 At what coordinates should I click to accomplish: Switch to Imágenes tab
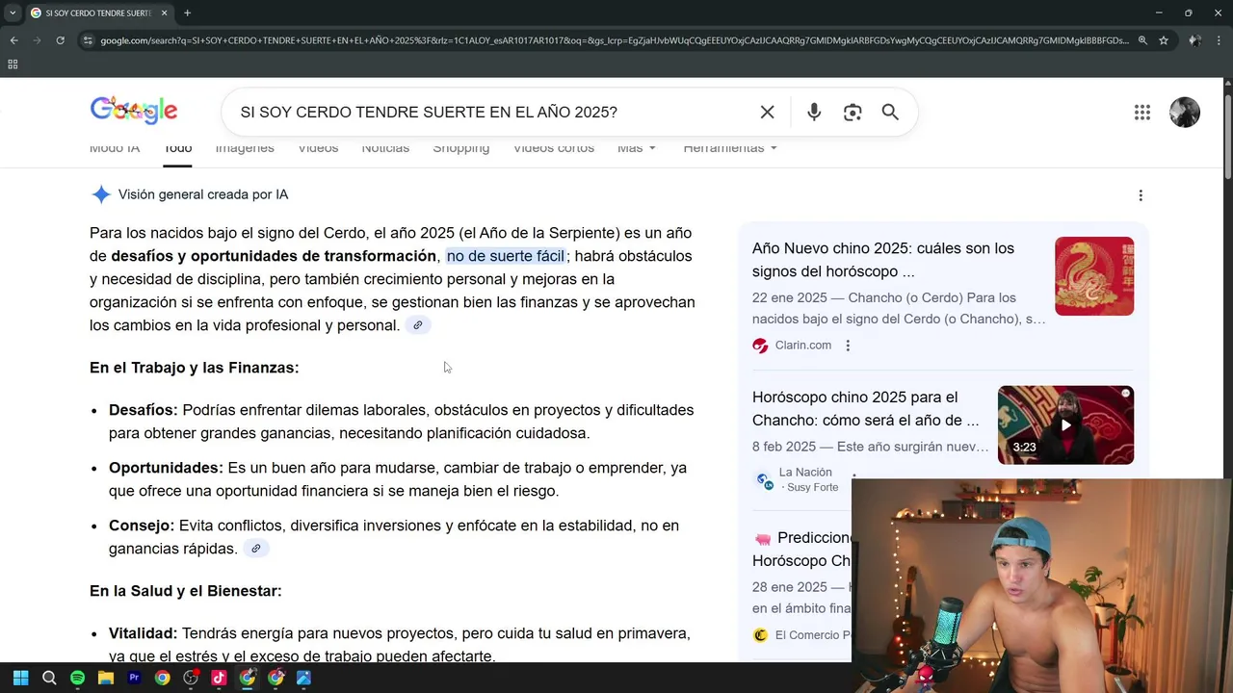pos(245,148)
